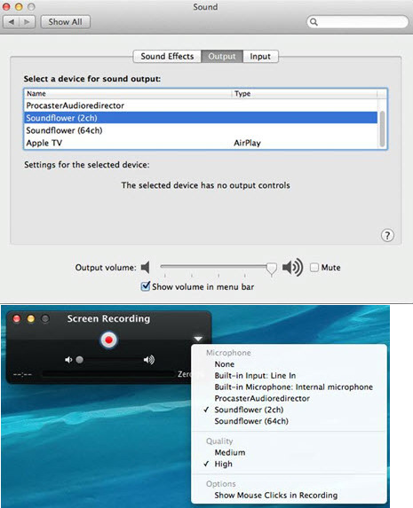The image size is (413, 508).
Task: Click the Type column header
Action: [x=305, y=94]
